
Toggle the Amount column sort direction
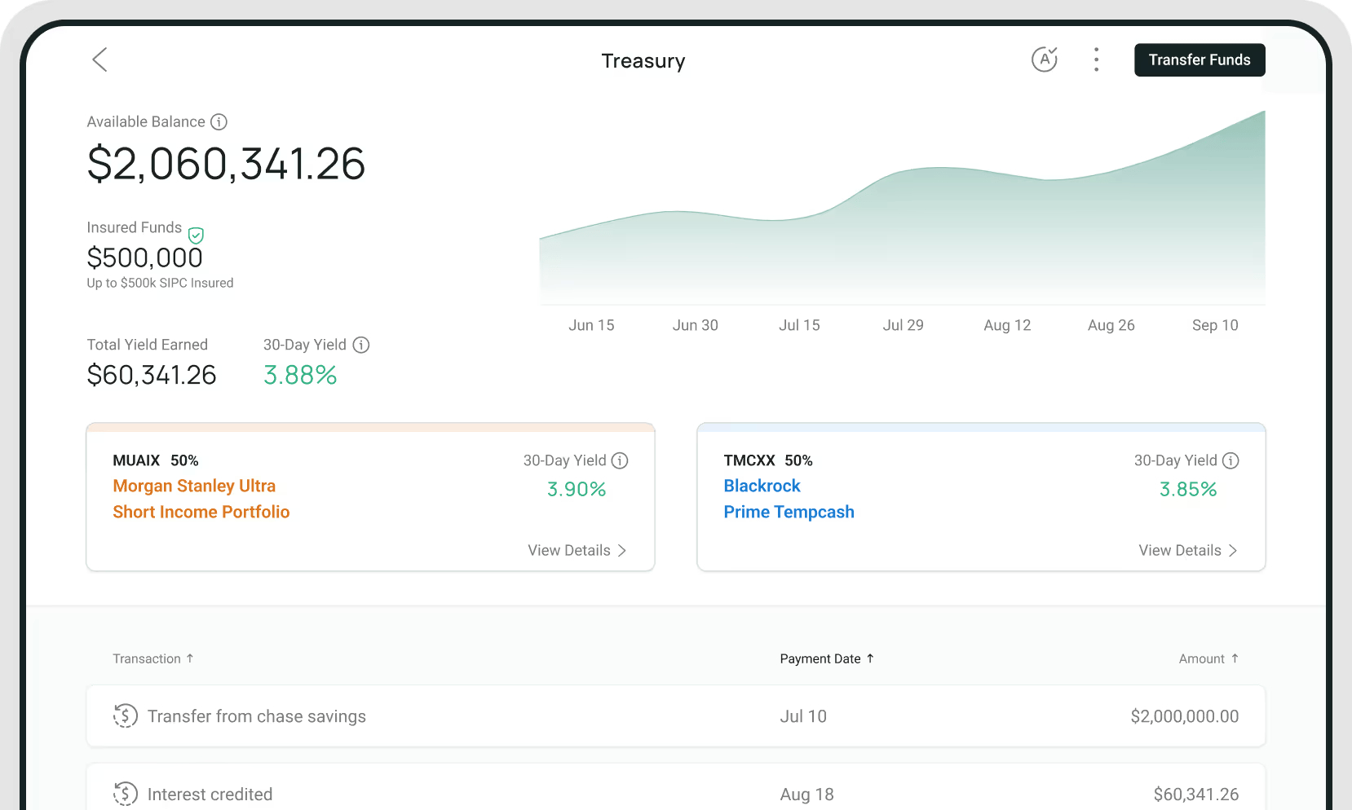1235,658
